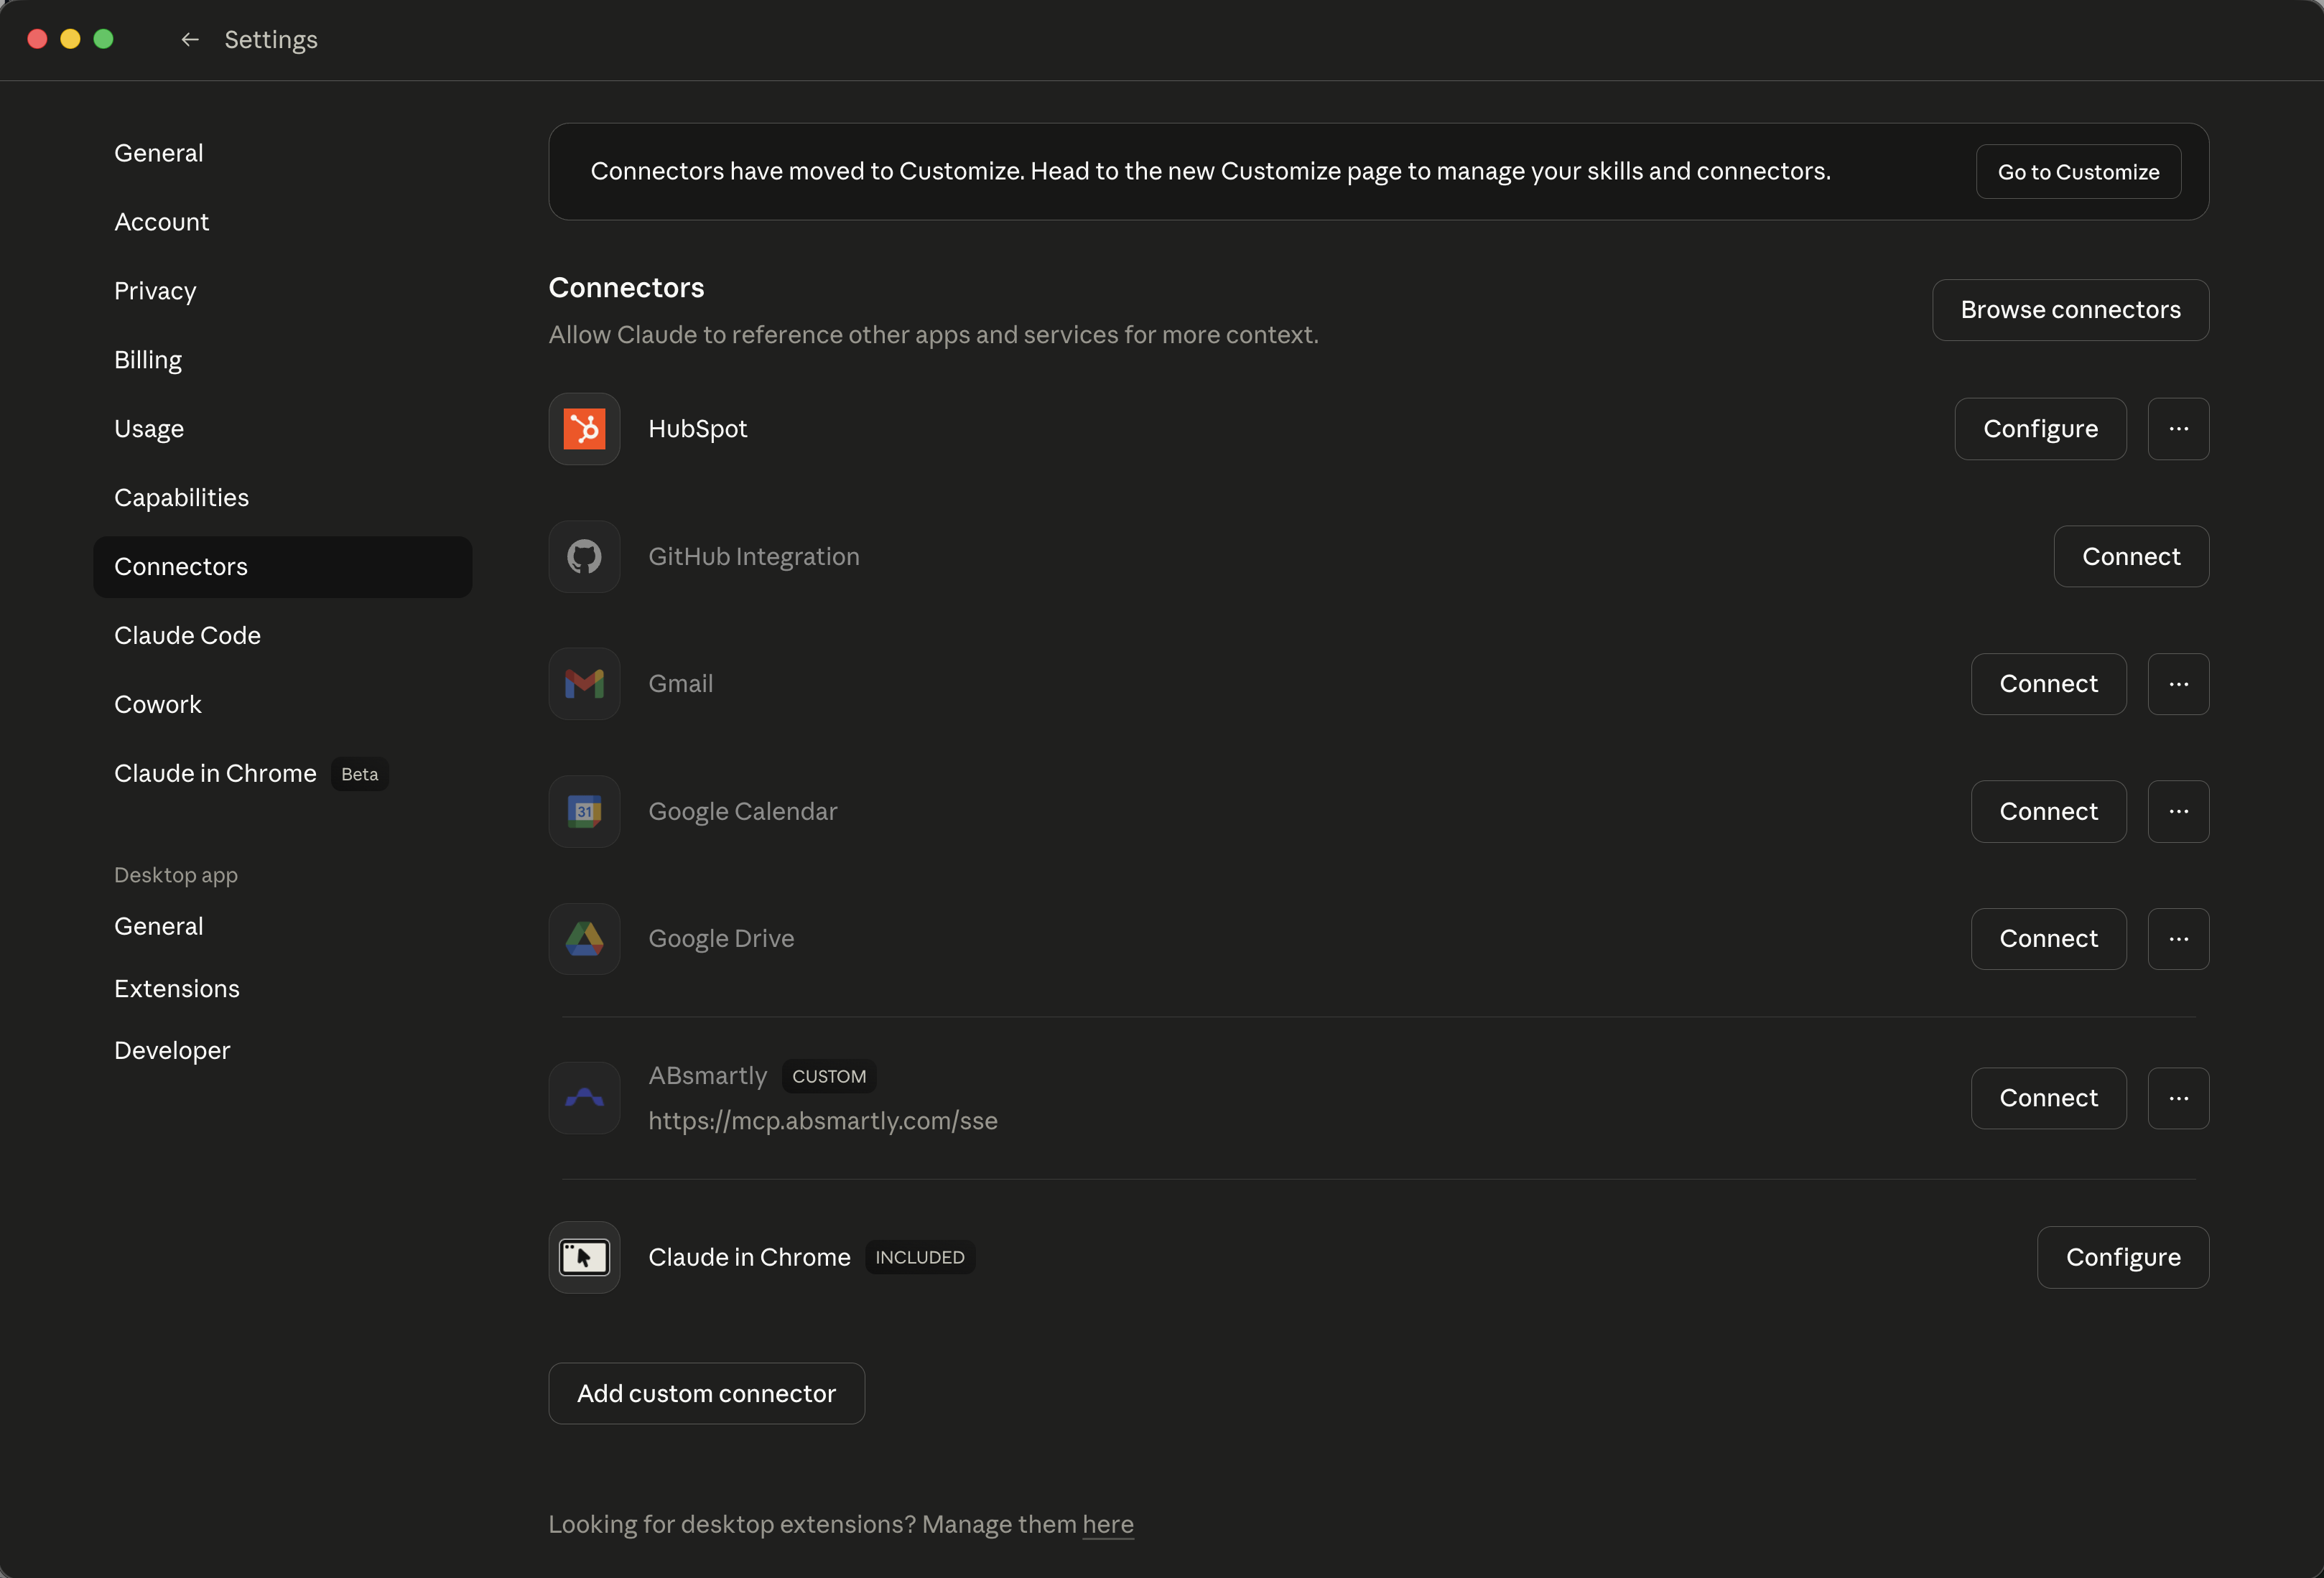The height and width of the screenshot is (1578, 2324).
Task: Open the Usage section
Action: coord(283,429)
